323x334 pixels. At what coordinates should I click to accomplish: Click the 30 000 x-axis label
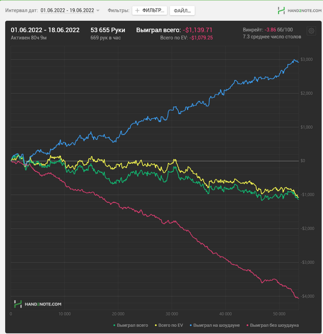pos(172,314)
